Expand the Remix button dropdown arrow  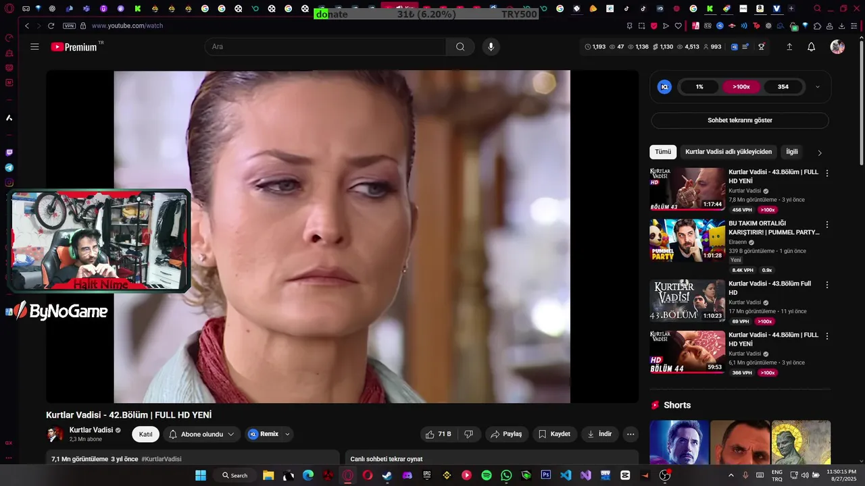click(287, 434)
